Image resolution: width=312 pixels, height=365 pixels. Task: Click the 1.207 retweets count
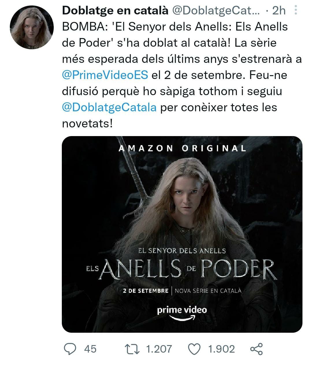159,349
